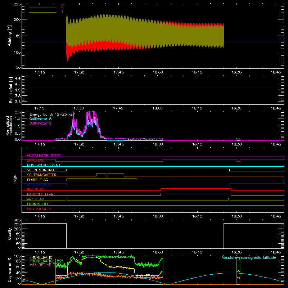Select the olive 'Y' legend label

pyautogui.click(x=62, y=11)
